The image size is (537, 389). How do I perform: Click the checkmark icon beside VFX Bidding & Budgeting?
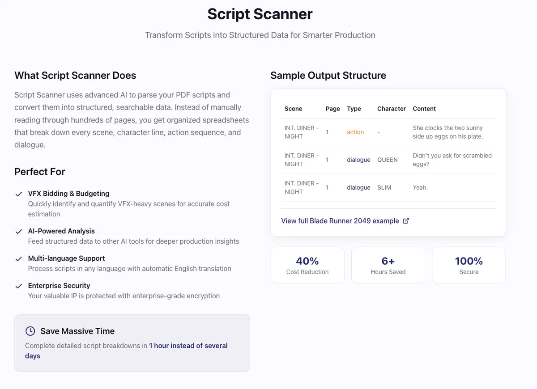point(19,194)
